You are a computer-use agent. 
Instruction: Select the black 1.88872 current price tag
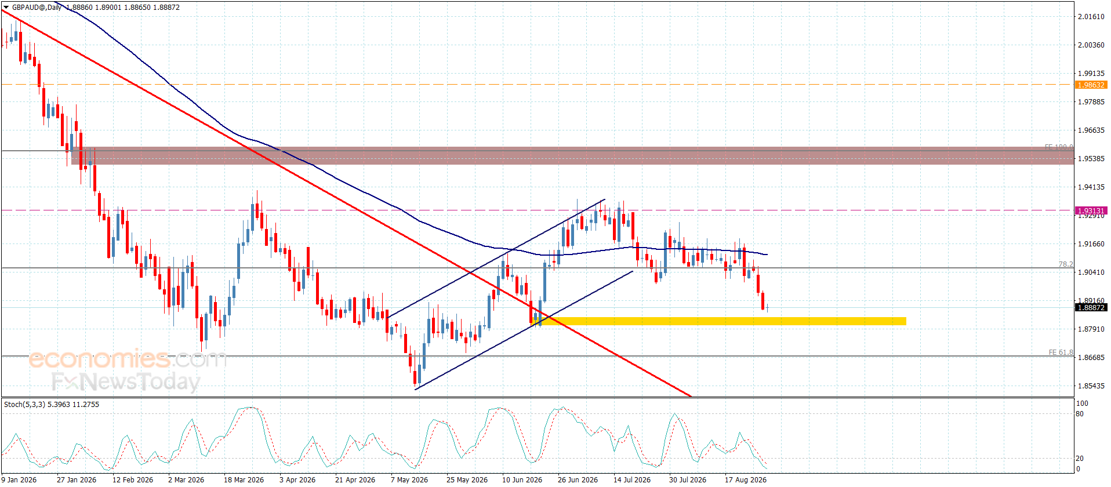coord(1091,307)
